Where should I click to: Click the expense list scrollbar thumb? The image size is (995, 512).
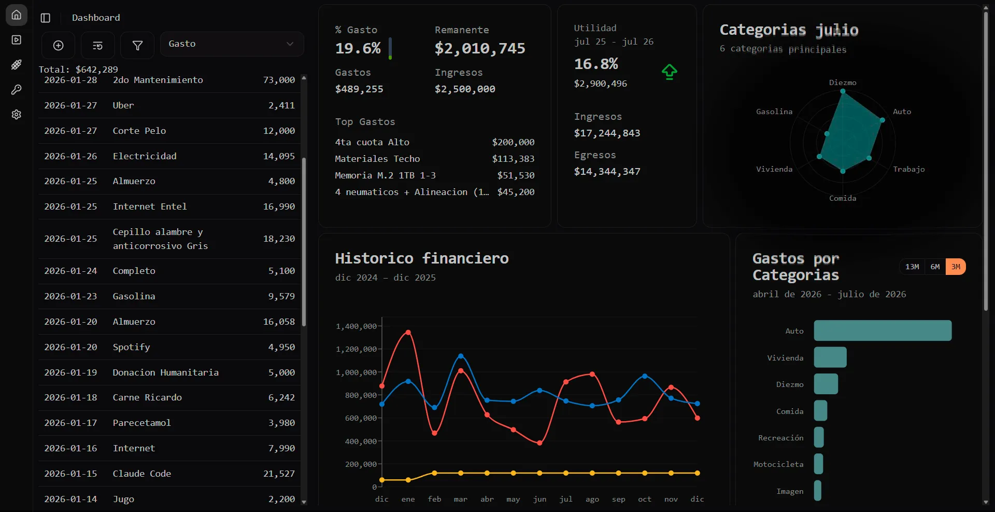point(304,242)
